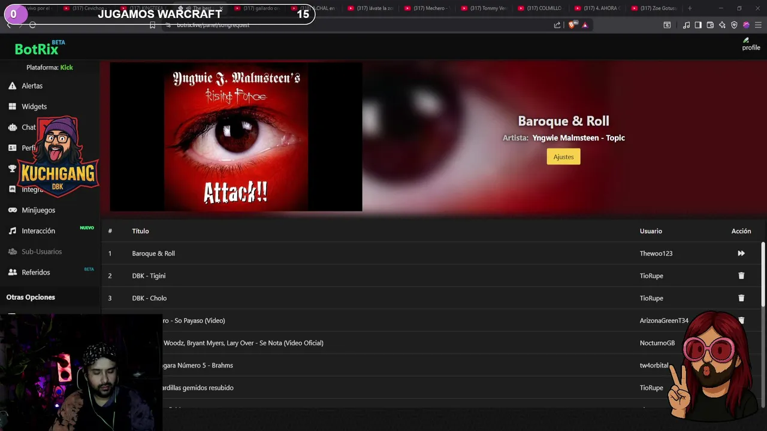
Task: Click the trophy icon in sidebar
Action: tap(12, 168)
